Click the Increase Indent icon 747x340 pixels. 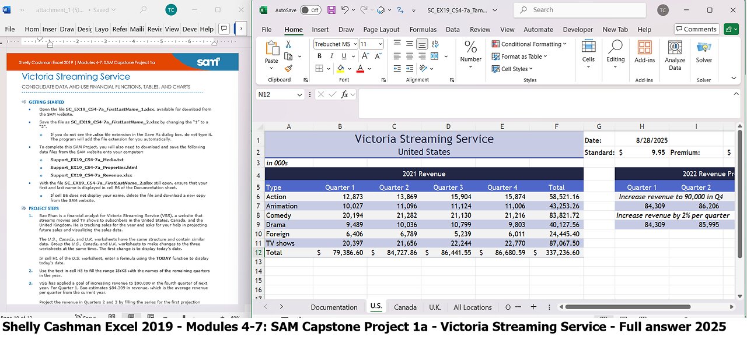[409, 69]
